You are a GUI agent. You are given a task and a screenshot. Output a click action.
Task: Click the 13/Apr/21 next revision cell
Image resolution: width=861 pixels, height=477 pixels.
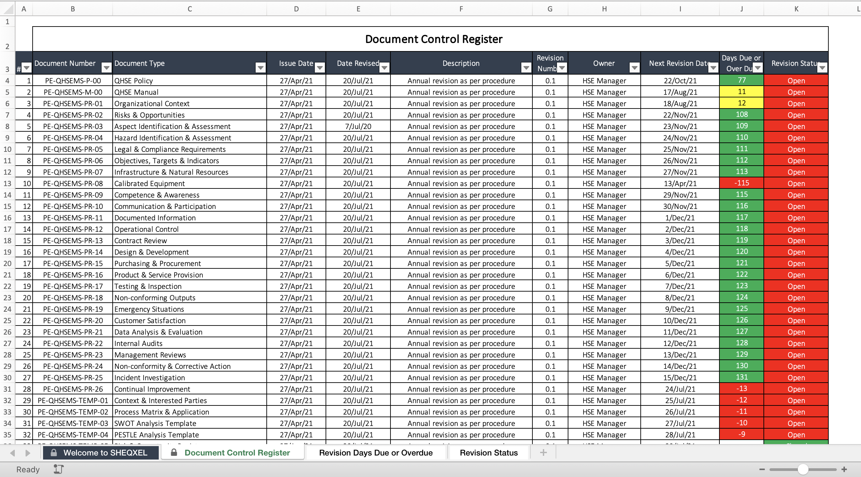click(x=680, y=183)
